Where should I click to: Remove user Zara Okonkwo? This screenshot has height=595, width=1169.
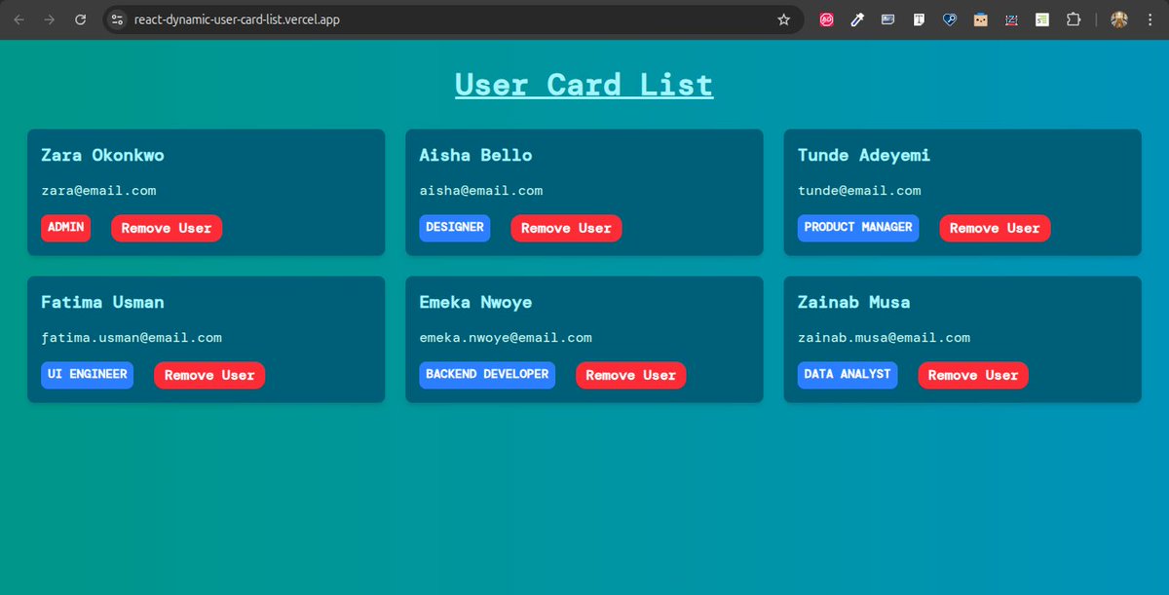167,228
